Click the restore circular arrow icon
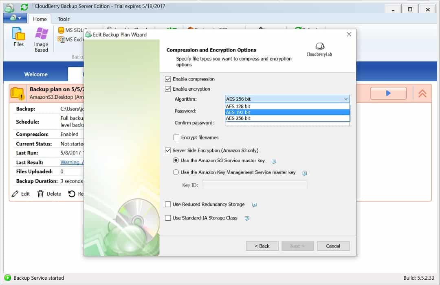440x285 pixels. point(72,194)
